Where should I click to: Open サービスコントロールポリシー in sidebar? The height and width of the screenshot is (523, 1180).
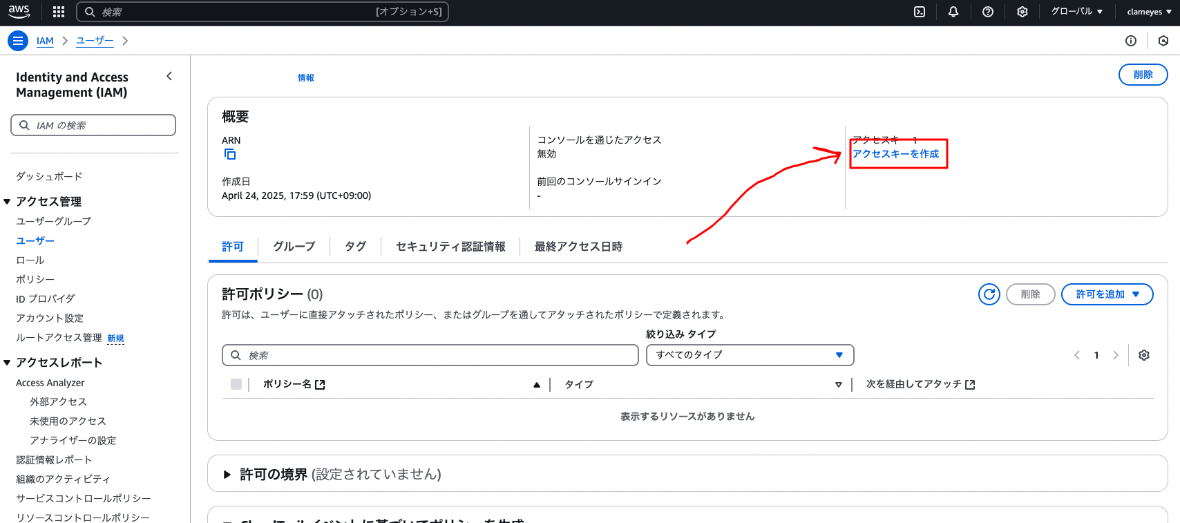pos(84,498)
